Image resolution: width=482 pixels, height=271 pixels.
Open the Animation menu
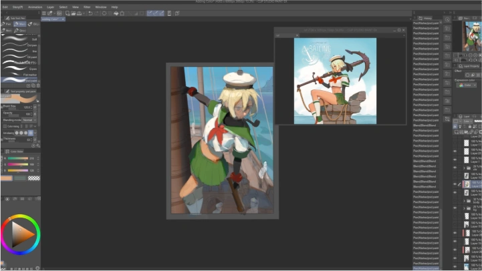click(35, 7)
